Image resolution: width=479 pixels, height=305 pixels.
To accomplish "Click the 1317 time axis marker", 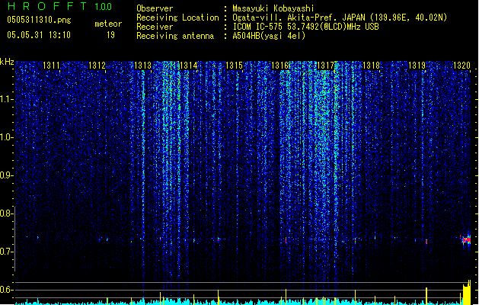I will [326, 65].
